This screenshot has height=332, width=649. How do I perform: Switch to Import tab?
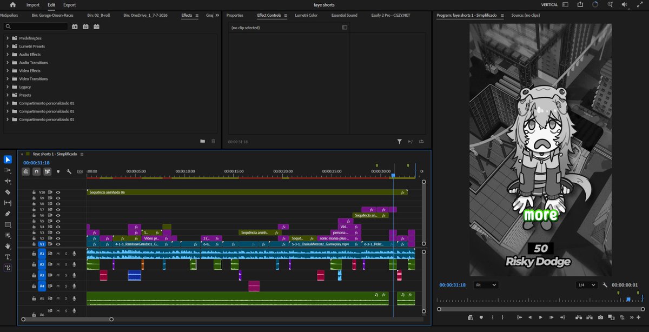(x=33, y=4)
